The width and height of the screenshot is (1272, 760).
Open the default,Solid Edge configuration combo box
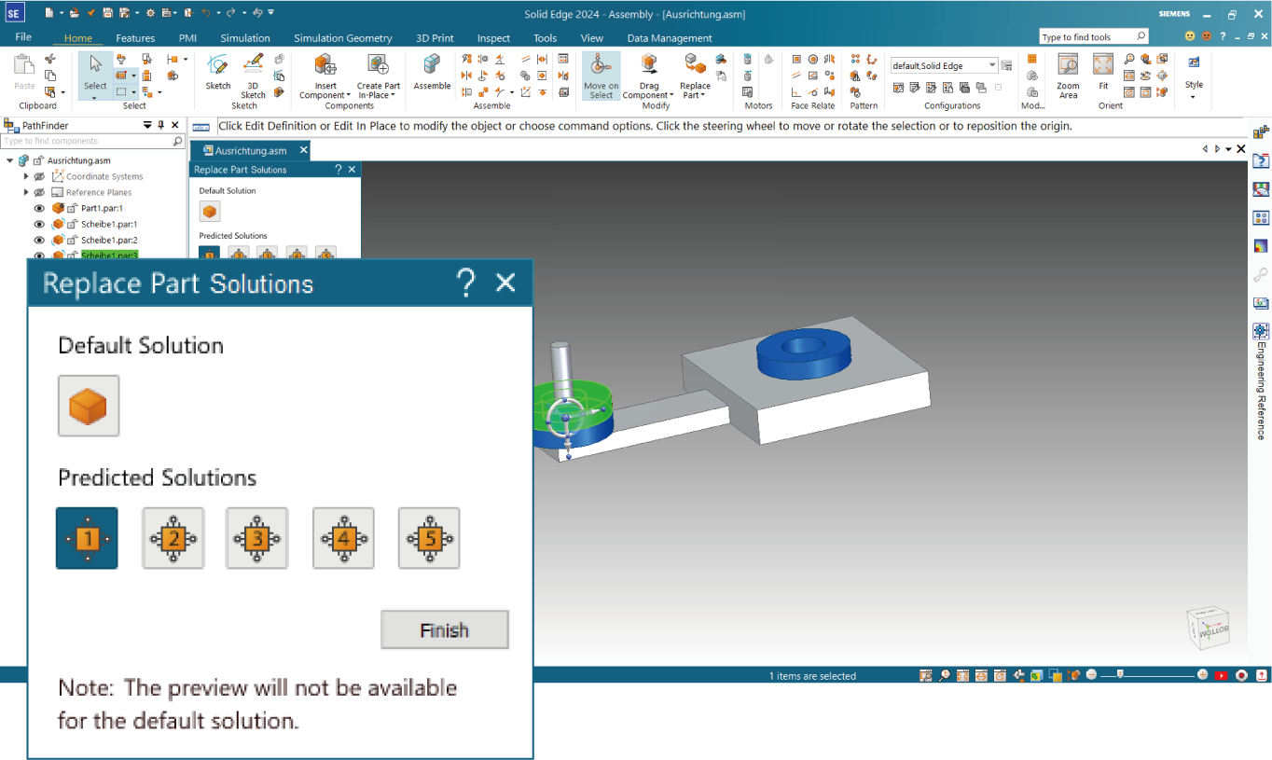[944, 65]
